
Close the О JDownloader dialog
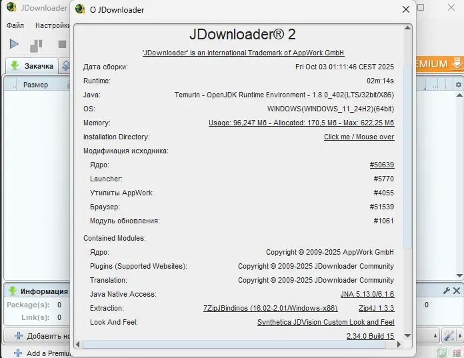point(405,10)
